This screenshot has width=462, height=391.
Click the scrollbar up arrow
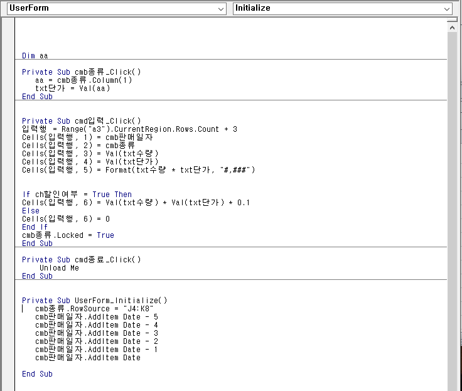point(452,29)
